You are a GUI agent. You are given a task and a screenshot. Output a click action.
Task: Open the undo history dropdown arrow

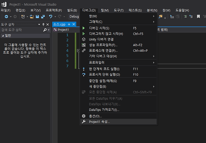(55, 17)
